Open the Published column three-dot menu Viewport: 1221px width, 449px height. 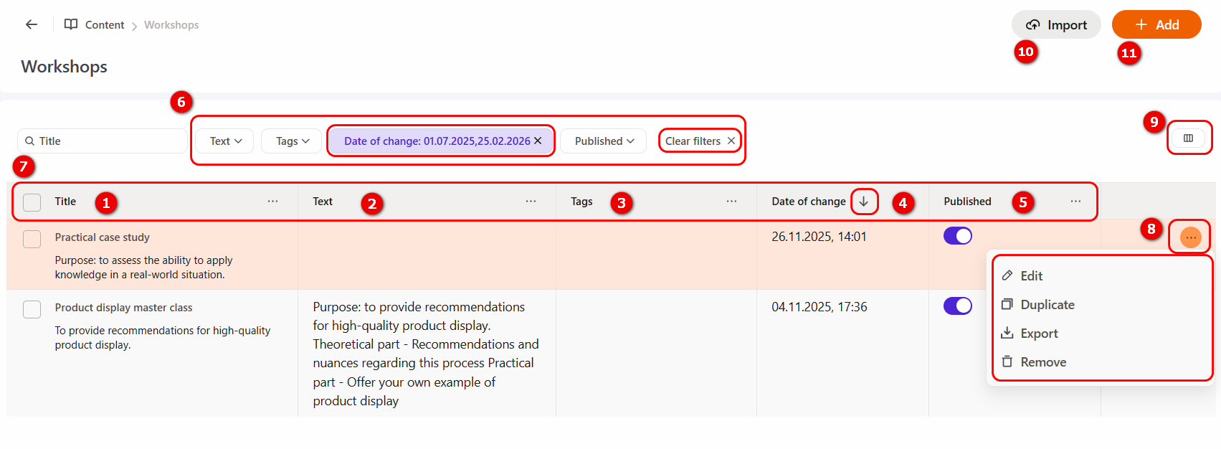(x=1075, y=202)
